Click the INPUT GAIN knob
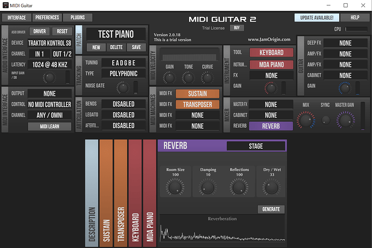The image size is (372, 248). tap(50, 78)
